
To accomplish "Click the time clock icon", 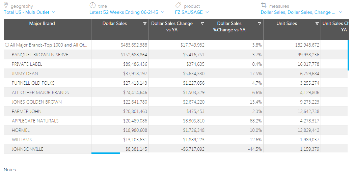I will pos(92,5).
